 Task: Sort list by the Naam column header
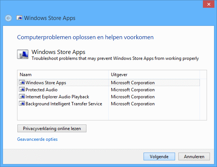pos(63,75)
